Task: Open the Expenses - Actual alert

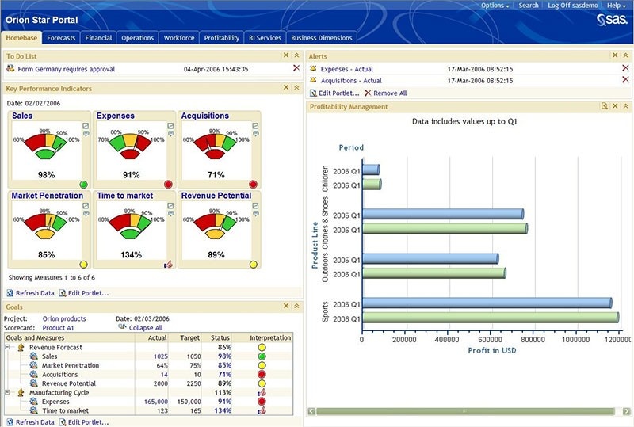Action: point(347,69)
